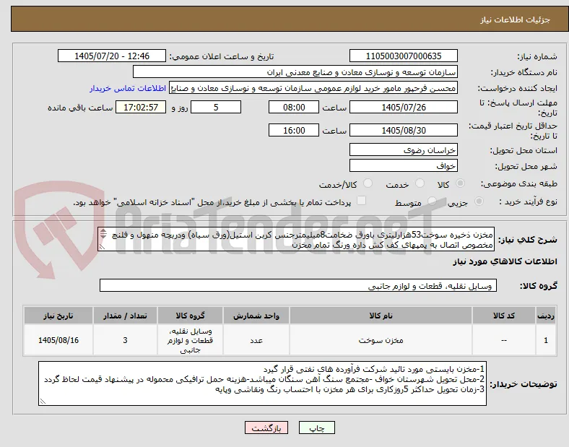Click the delivery province field خراسان رضوی
Viewport: 569px width, 447px height.
pyautogui.click(x=404, y=150)
